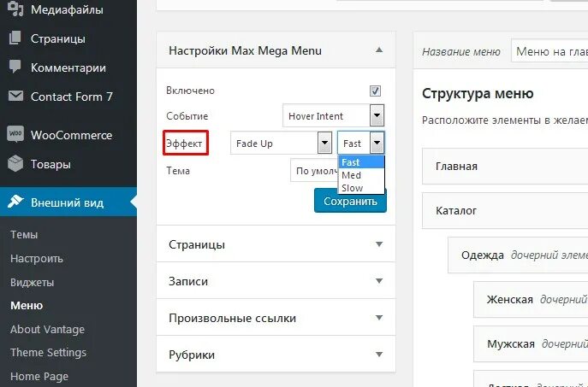588x387 pixels.
Task: Click the Название меню input field
Action: pos(549,51)
